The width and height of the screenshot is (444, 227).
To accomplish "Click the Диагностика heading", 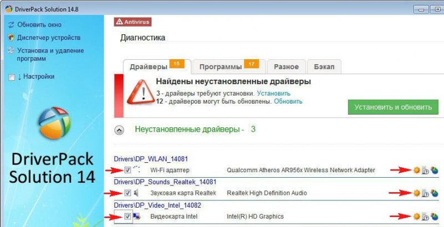I will (143, 38).
